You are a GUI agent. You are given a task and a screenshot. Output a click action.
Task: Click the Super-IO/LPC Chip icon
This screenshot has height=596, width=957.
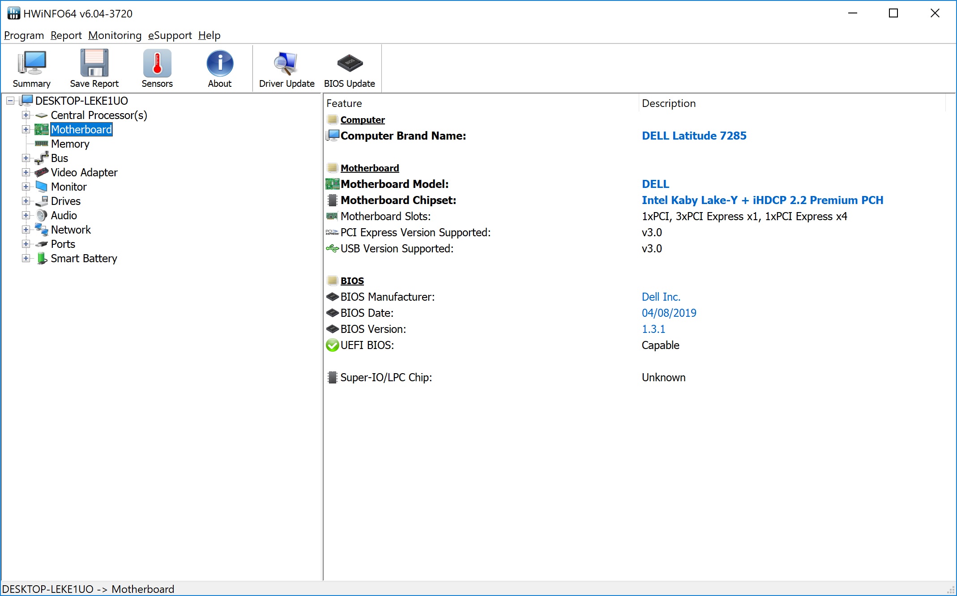pyautogui.click(x=333, y=377)
